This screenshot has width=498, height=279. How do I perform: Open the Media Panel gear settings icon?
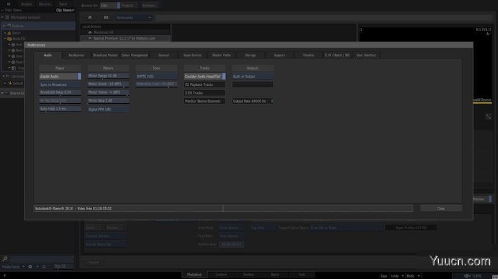(x=30, y=267)
